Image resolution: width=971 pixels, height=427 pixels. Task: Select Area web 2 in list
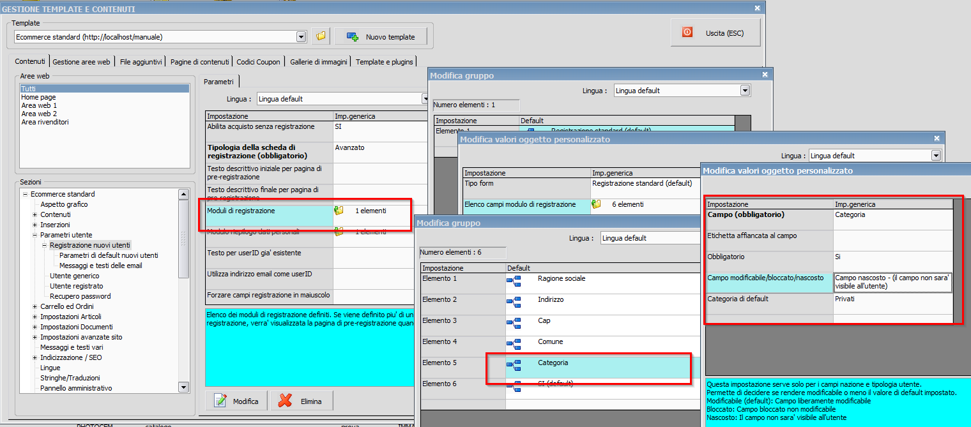105,114
